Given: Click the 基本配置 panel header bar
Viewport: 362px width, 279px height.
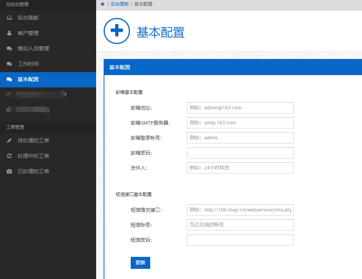Looking at the screenshot, I should [233, 67].
